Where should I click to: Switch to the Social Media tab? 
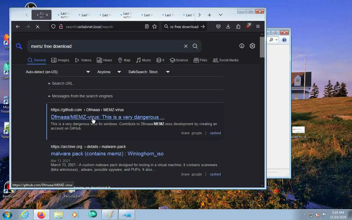coord(226,60)
